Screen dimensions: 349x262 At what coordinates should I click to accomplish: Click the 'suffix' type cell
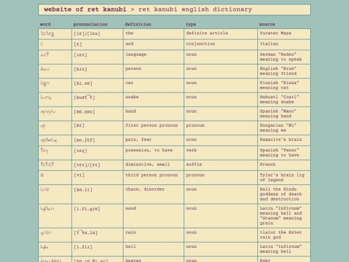tap(221, 165)
